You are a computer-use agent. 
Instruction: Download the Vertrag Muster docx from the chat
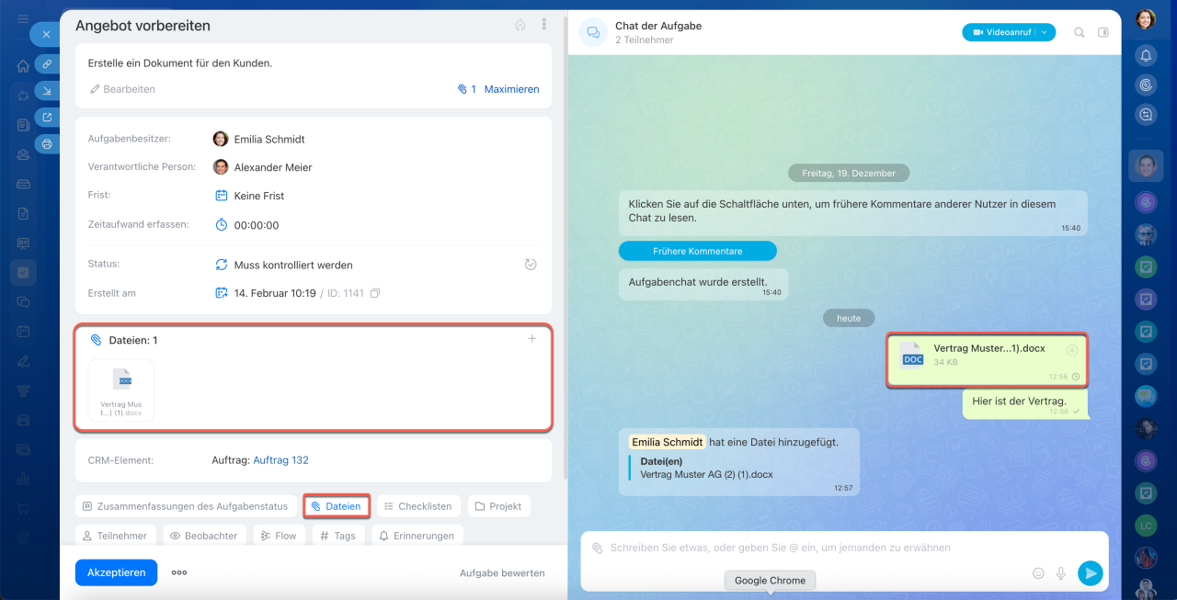pos(1071,350)
